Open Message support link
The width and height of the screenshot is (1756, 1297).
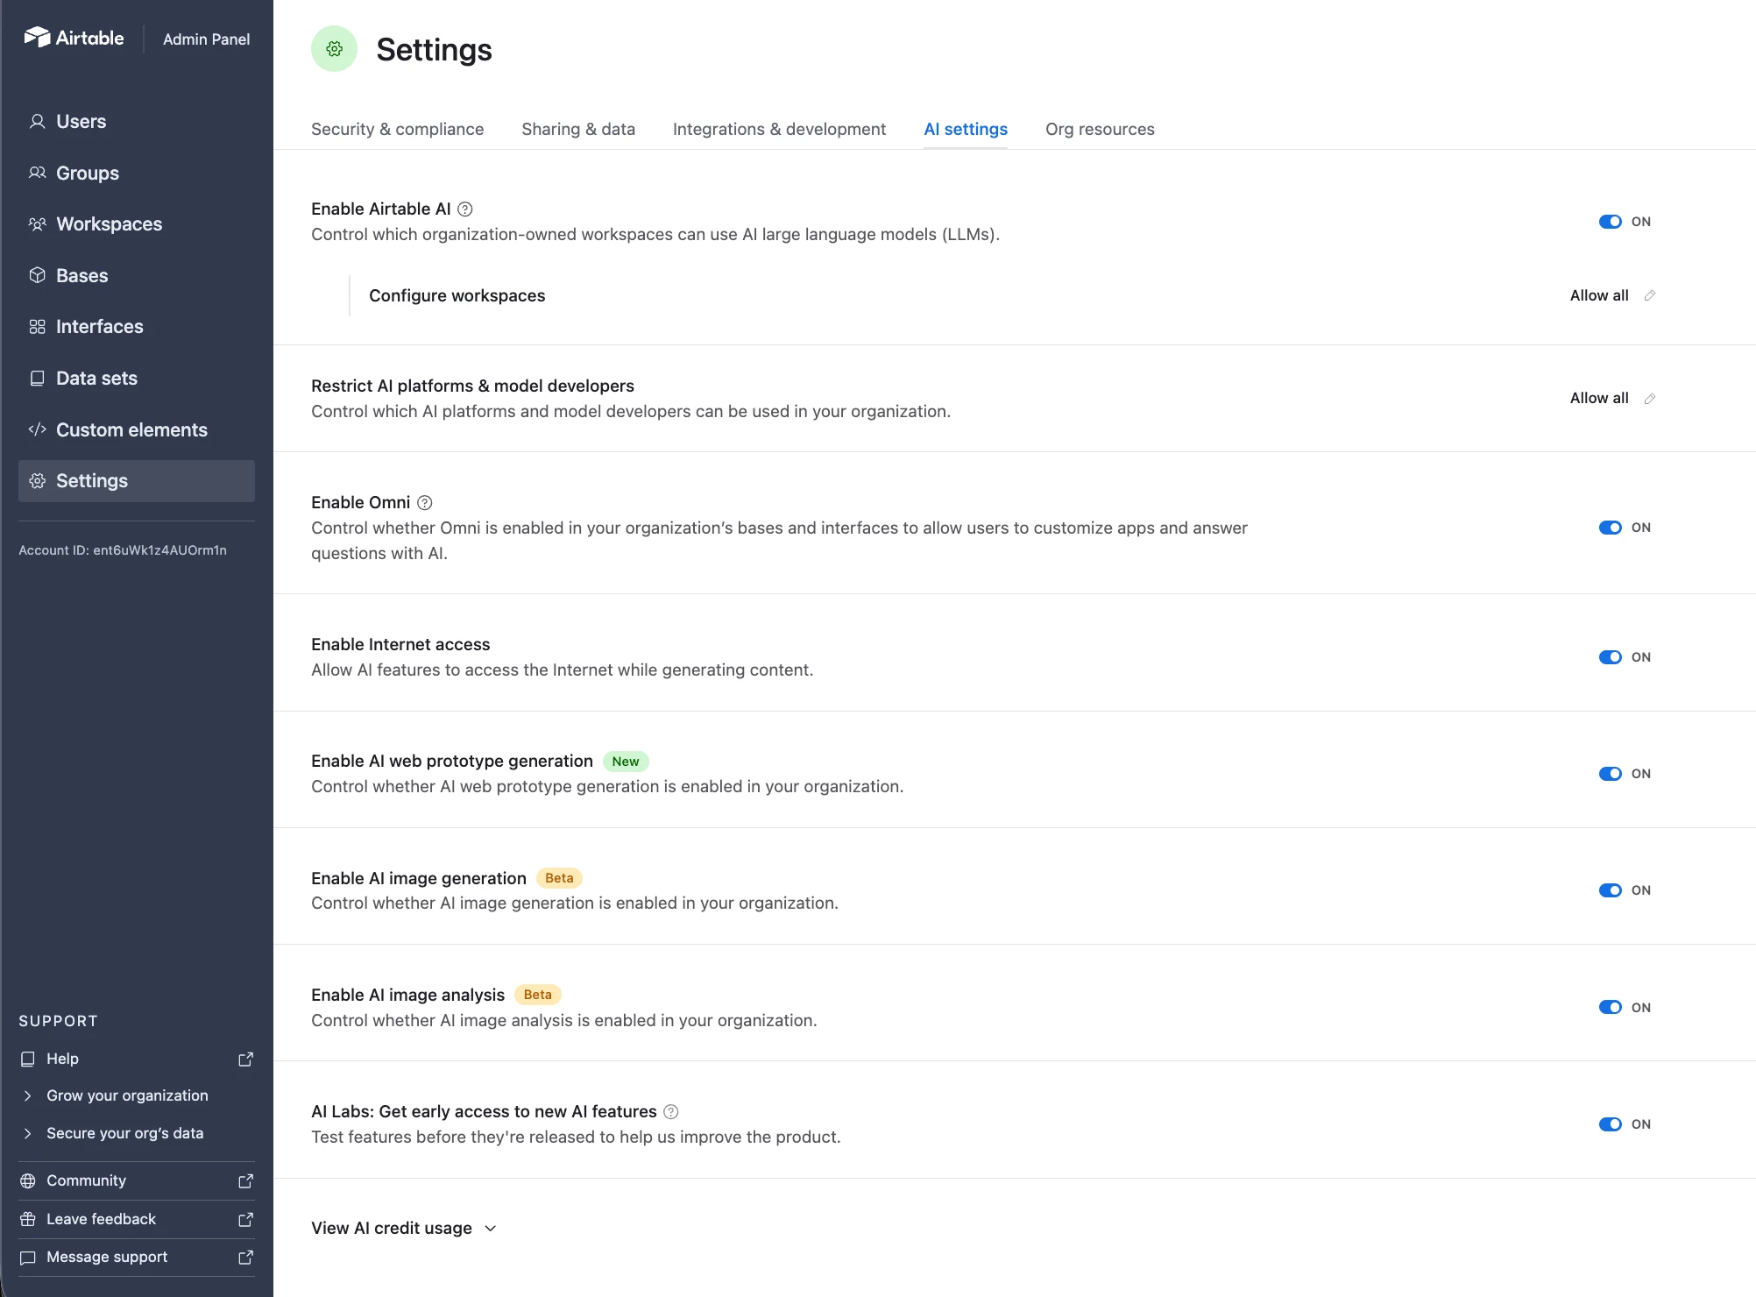point(107,1257)
